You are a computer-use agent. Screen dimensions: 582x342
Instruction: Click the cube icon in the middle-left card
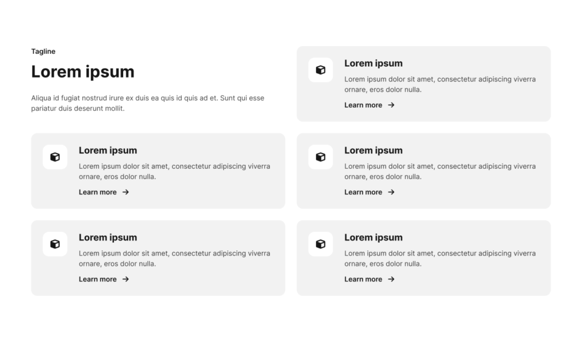tap(55, 157)
